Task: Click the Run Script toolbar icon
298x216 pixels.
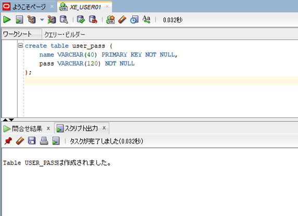Action: click(19, 20)
